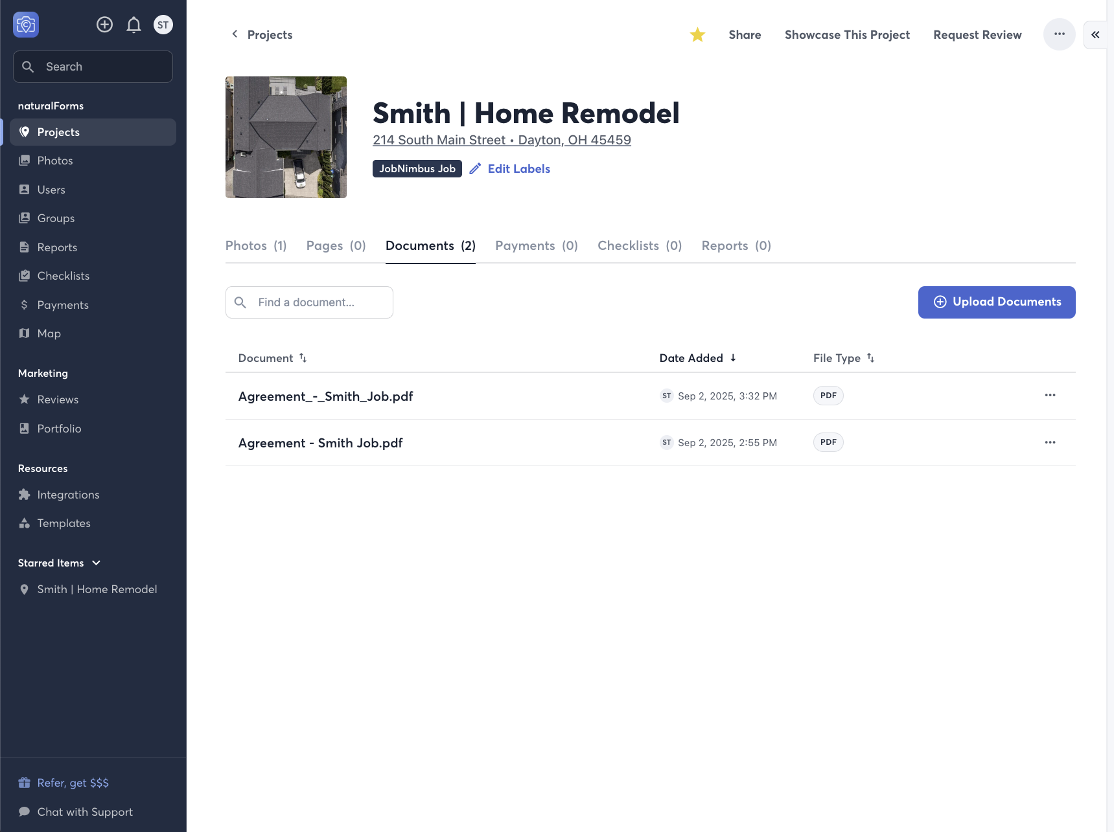Sort by File Type column
The image size is (1114, 832).
pos(844,358)
